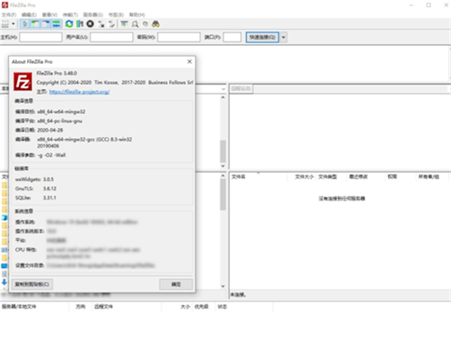451x339 pixels.
Task: Click the 未连接 remote status bar text
Action: click(x=238, y=295)
